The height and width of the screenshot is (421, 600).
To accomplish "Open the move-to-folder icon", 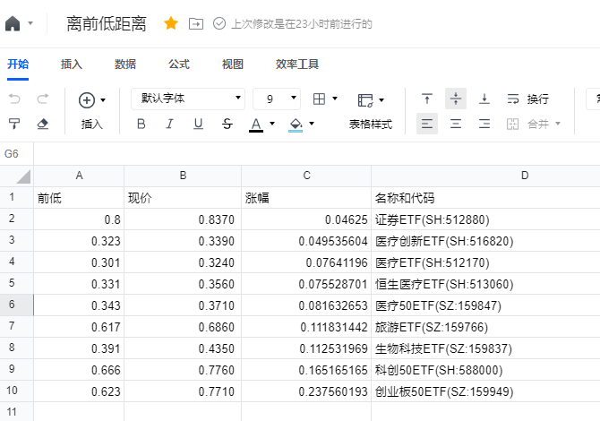I will [196, 23].
